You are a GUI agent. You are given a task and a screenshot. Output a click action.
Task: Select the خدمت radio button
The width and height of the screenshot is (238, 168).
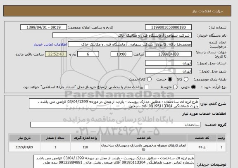point(170,79)
